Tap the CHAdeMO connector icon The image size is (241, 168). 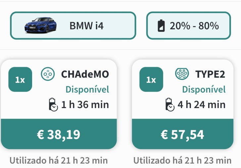[48, 74]
